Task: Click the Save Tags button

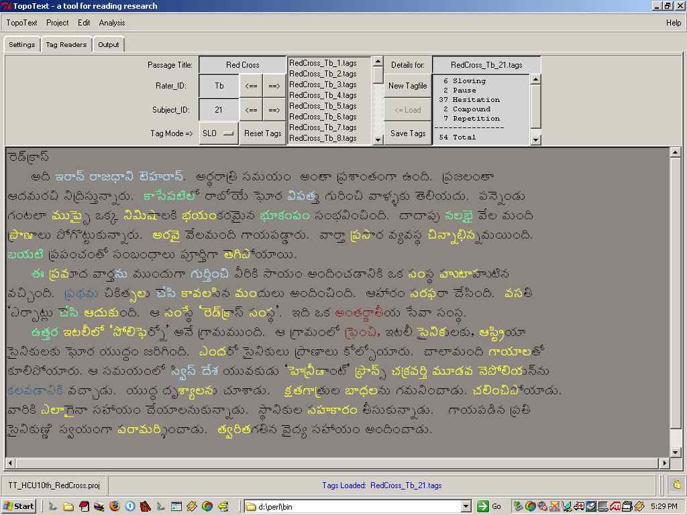Action: pos(407,133)
